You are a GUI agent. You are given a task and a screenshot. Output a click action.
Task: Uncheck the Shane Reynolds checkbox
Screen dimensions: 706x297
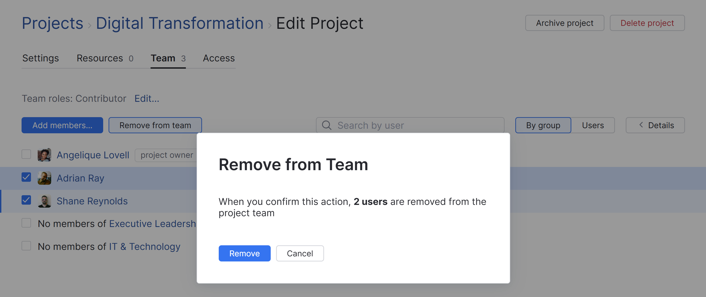[26, 200]
